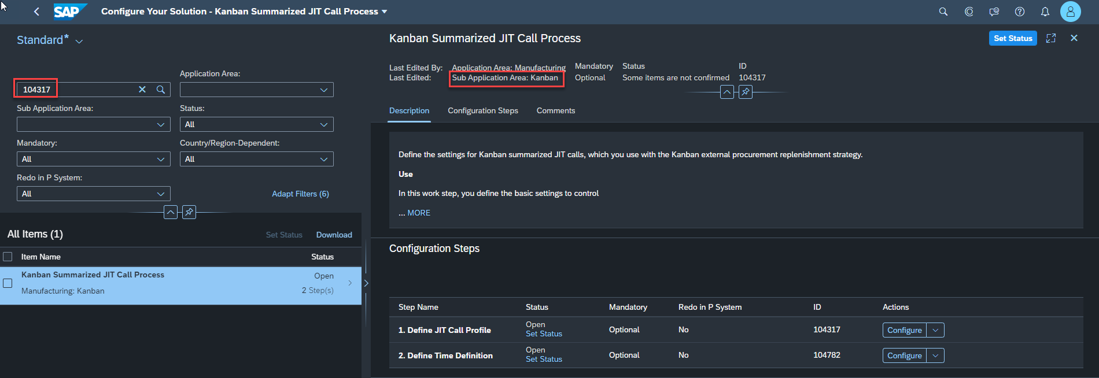Open the Configure arrow for Define JIT Call Profile
Image resolution: width=1099 pixels, height=378 pixels.
click(935, 330)
